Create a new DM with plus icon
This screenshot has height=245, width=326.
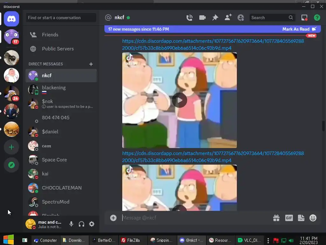coord(91,64)
